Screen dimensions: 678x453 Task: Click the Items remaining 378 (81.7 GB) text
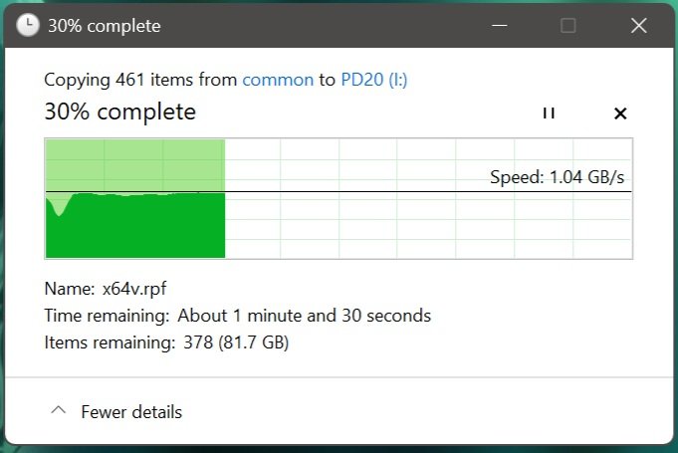[x=236, y=342]
